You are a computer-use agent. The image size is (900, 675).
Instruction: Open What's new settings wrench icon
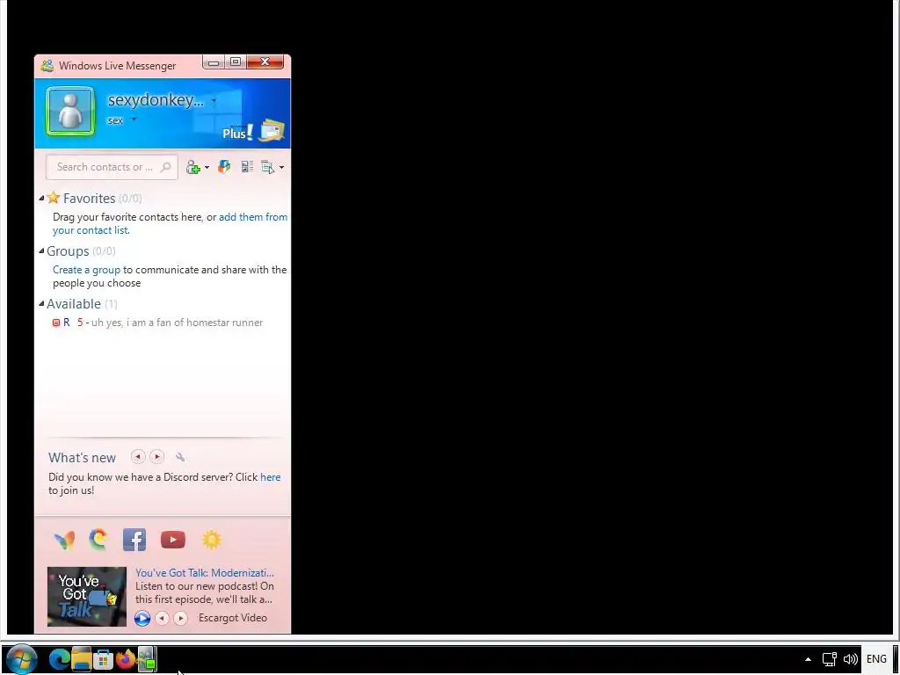pos(180,457)
